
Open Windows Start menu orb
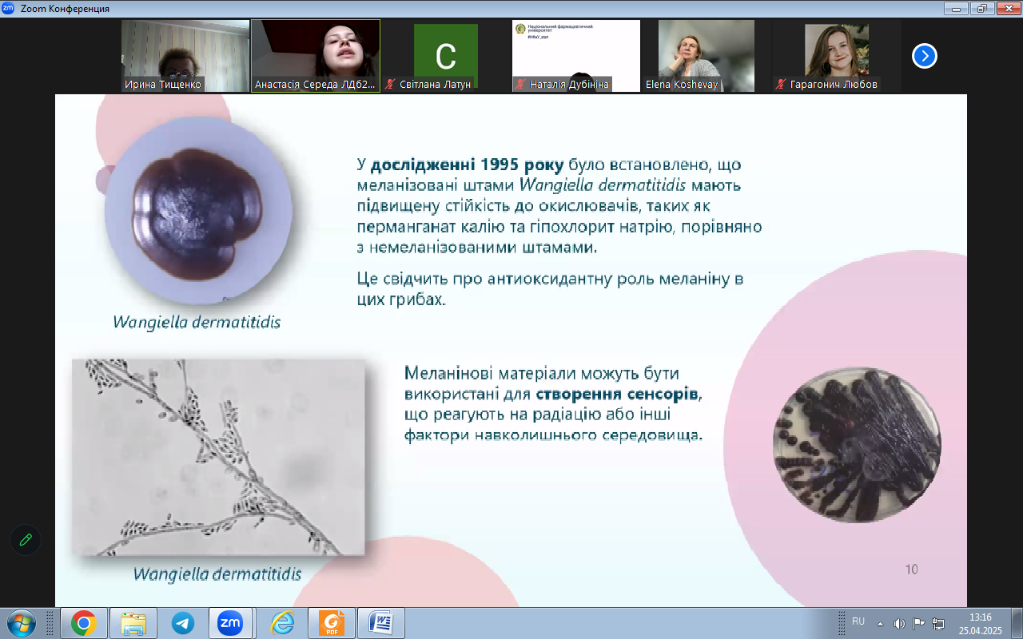[x=21, y=622]
